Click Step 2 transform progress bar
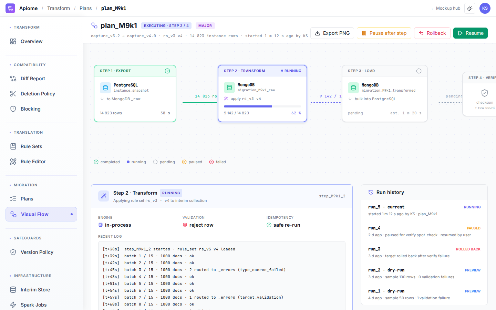Viewport: 496px width, 310px height. click(x=262, y=106)
